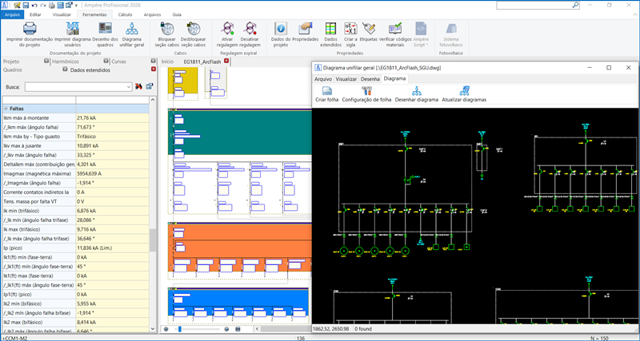The width and height of the screenshot is (640, 341).
Task: Open the Desenha tab in diagram window
Action: point(370,79)
